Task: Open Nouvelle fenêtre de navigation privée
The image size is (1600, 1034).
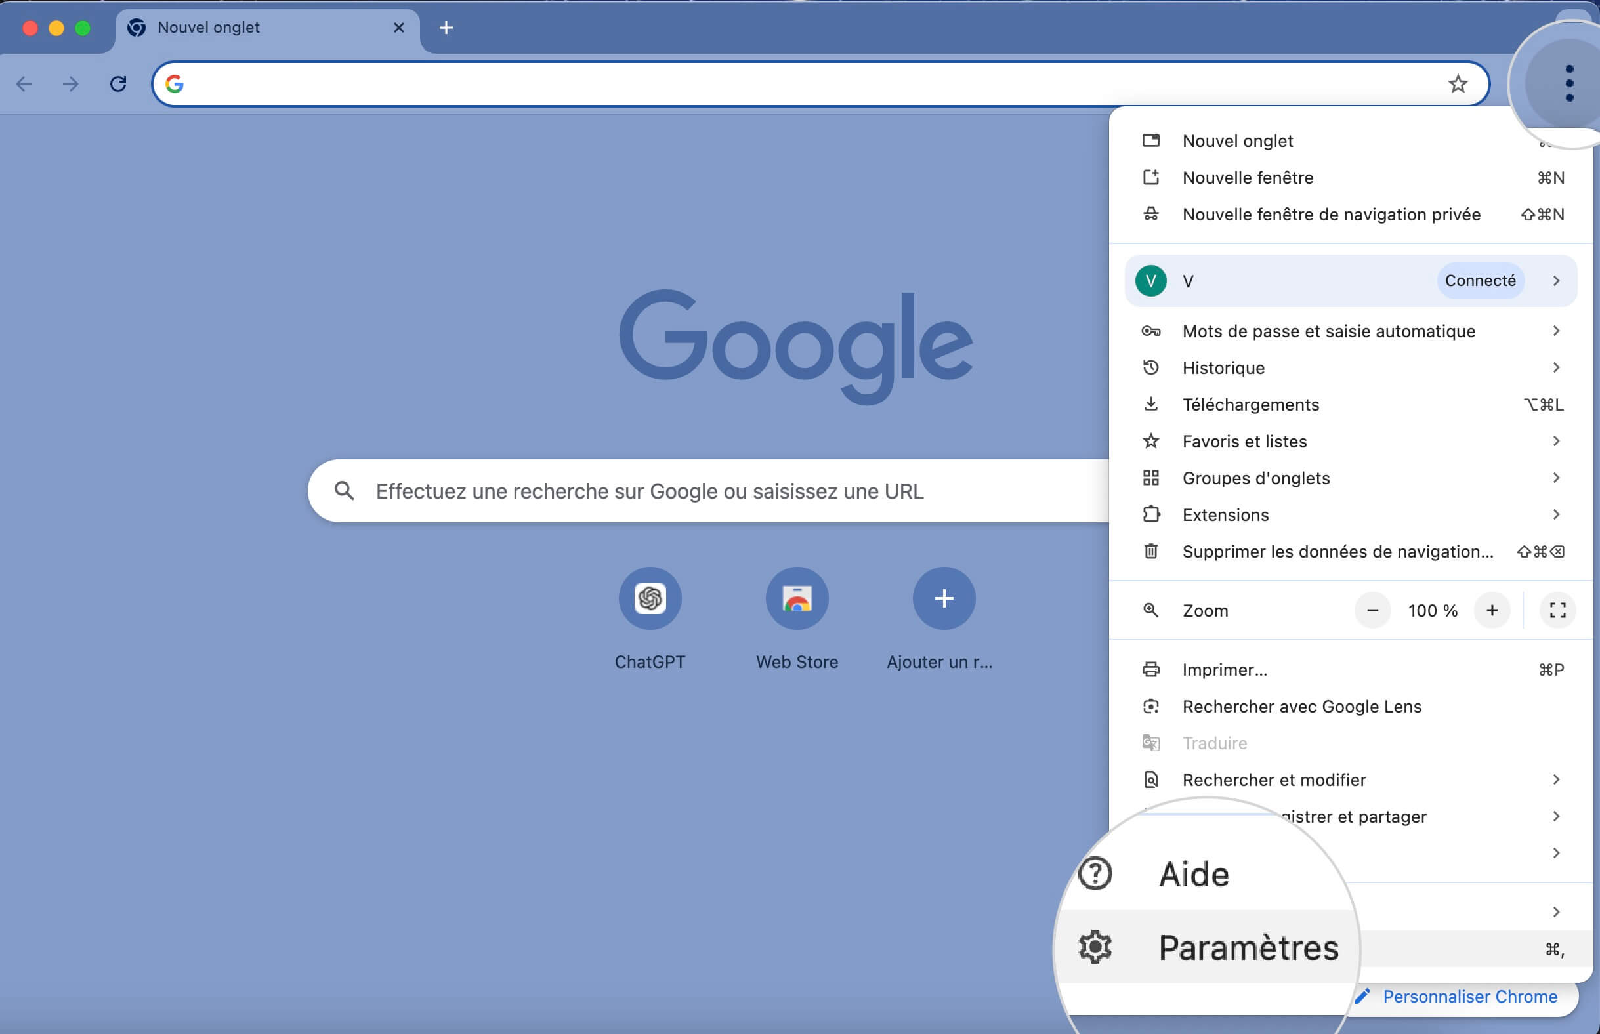Action: coord(1351,215)
